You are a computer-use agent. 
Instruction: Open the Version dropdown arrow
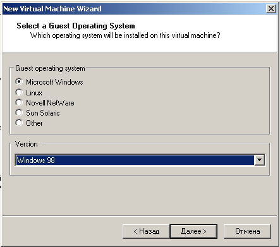260,160
